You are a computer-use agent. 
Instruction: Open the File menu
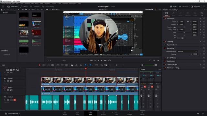tap(13, 4)
